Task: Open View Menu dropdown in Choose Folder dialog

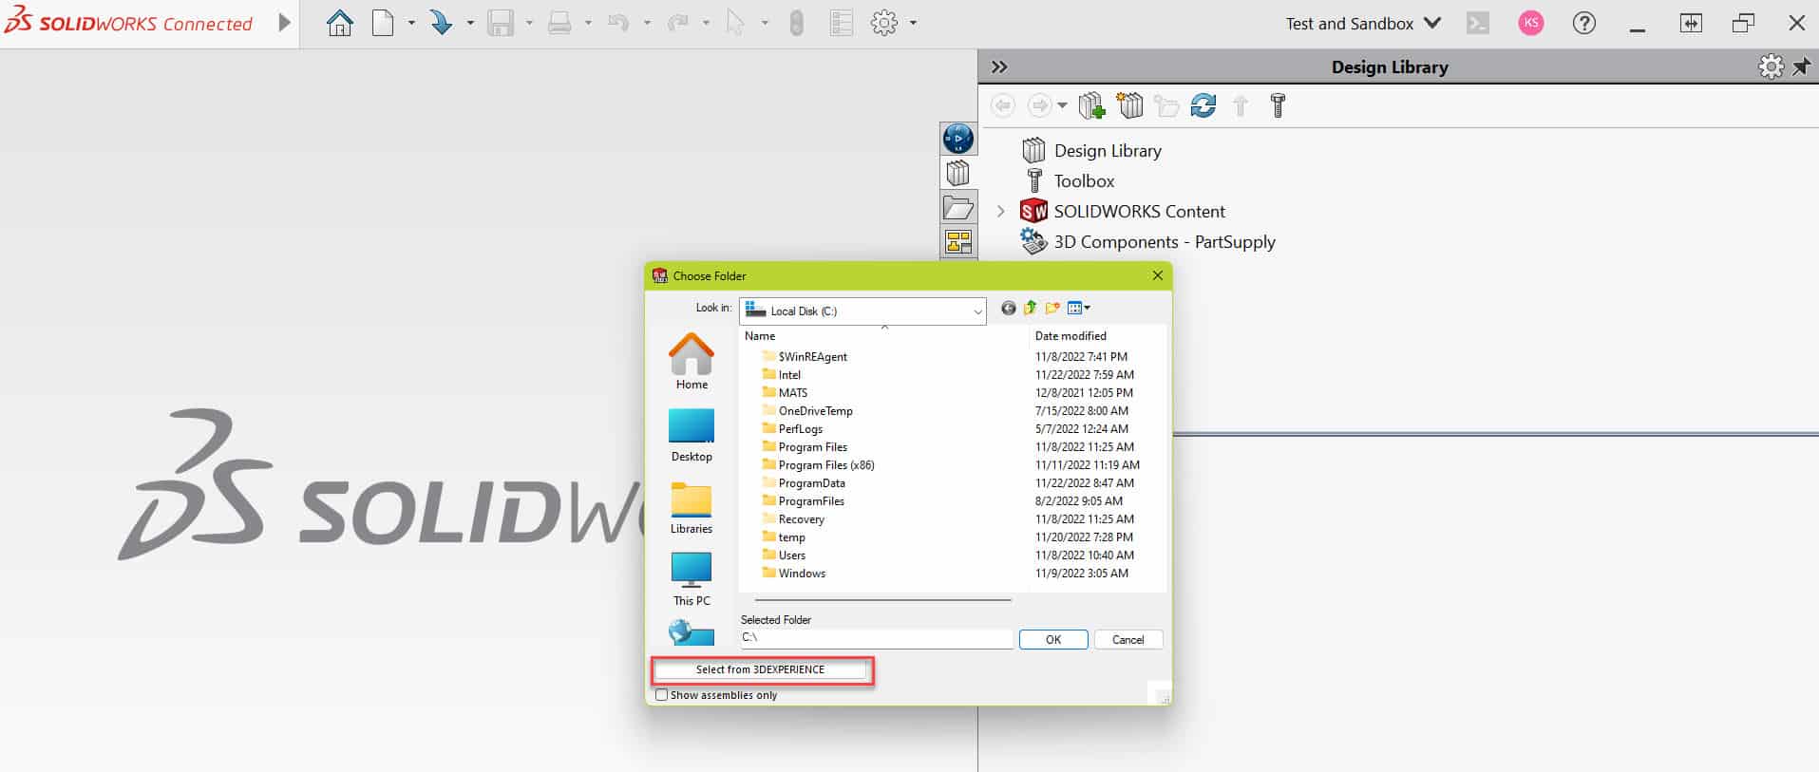Action: (x=1079, y=308)
